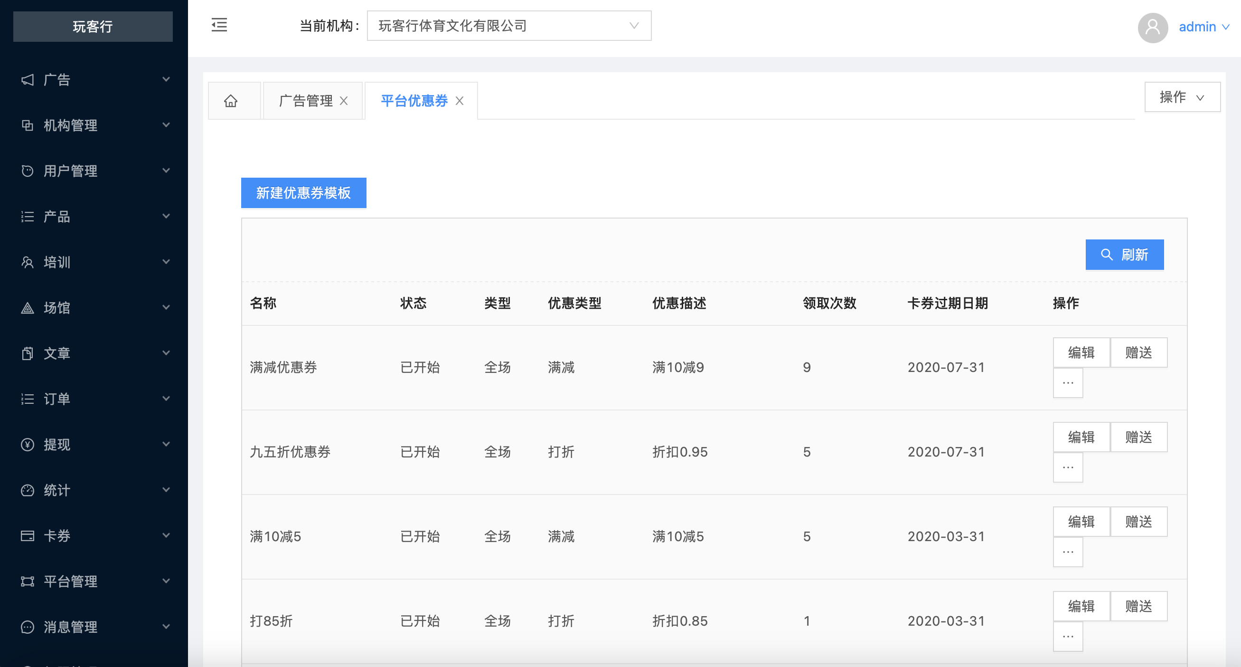Open more actions for 满10减5 row
This screenshot has height=667, width=1241.
pos(1068,553)
